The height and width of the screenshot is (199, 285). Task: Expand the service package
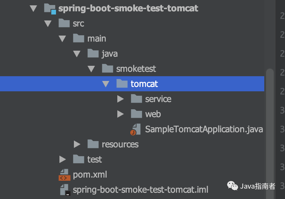120,99
